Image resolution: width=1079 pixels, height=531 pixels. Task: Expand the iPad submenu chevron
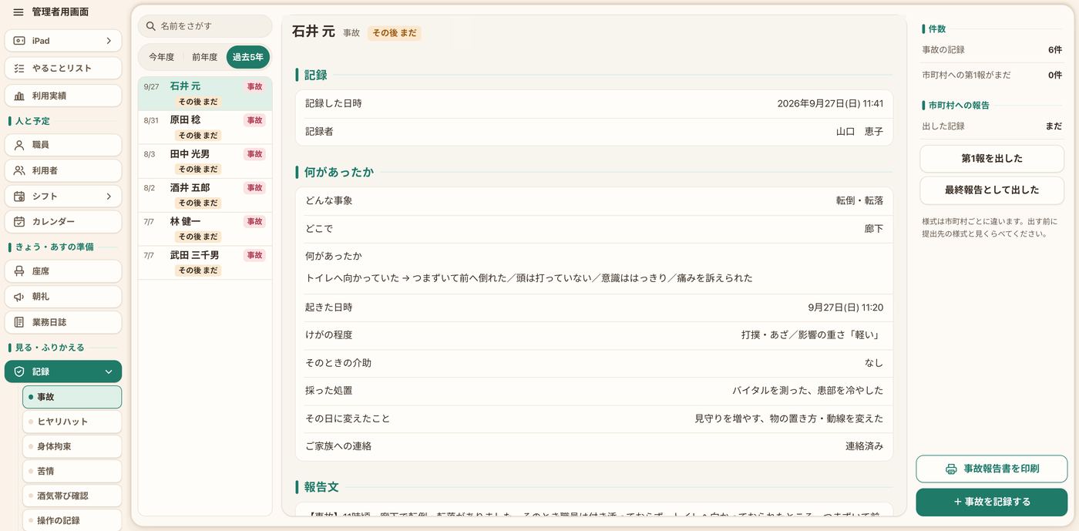point(109,41)
